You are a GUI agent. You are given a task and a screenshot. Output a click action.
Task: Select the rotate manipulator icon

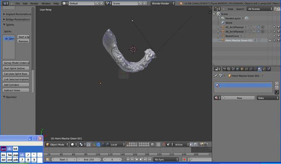click(103, 144)
